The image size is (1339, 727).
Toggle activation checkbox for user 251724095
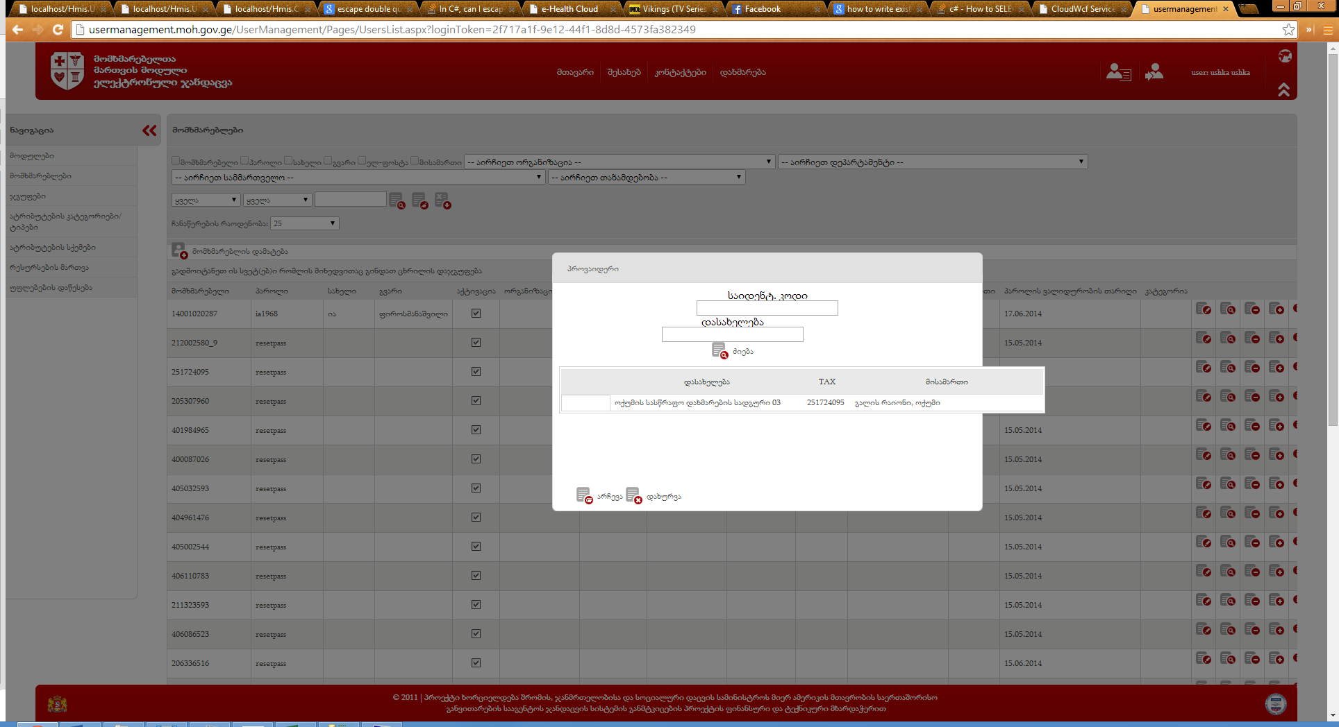coord(476,372)
